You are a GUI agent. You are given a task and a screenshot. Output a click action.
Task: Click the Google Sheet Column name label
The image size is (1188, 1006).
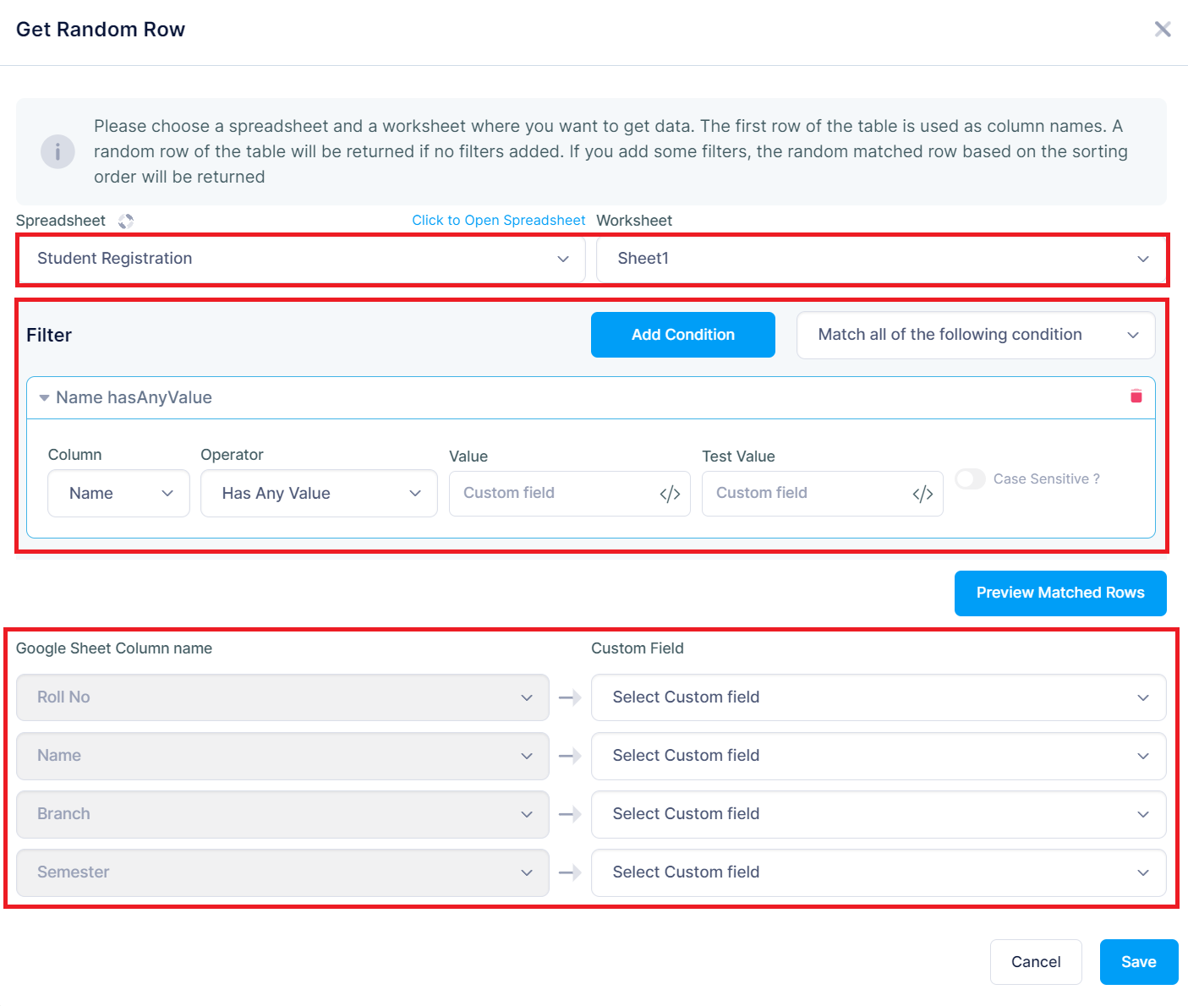click(114, 648)
